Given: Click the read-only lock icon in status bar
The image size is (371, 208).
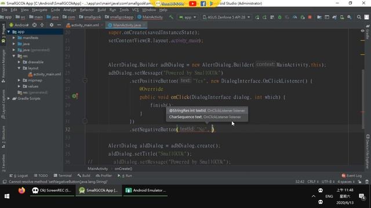Looking at the screenshot, I should pyautogui.click(x=359, y=181).
